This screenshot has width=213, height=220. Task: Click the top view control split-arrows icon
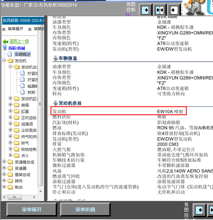[160, 10]
